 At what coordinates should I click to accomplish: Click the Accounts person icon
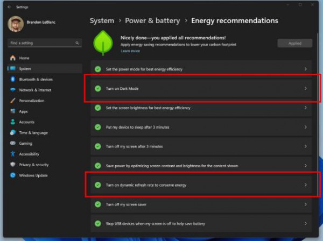(13, 122)
